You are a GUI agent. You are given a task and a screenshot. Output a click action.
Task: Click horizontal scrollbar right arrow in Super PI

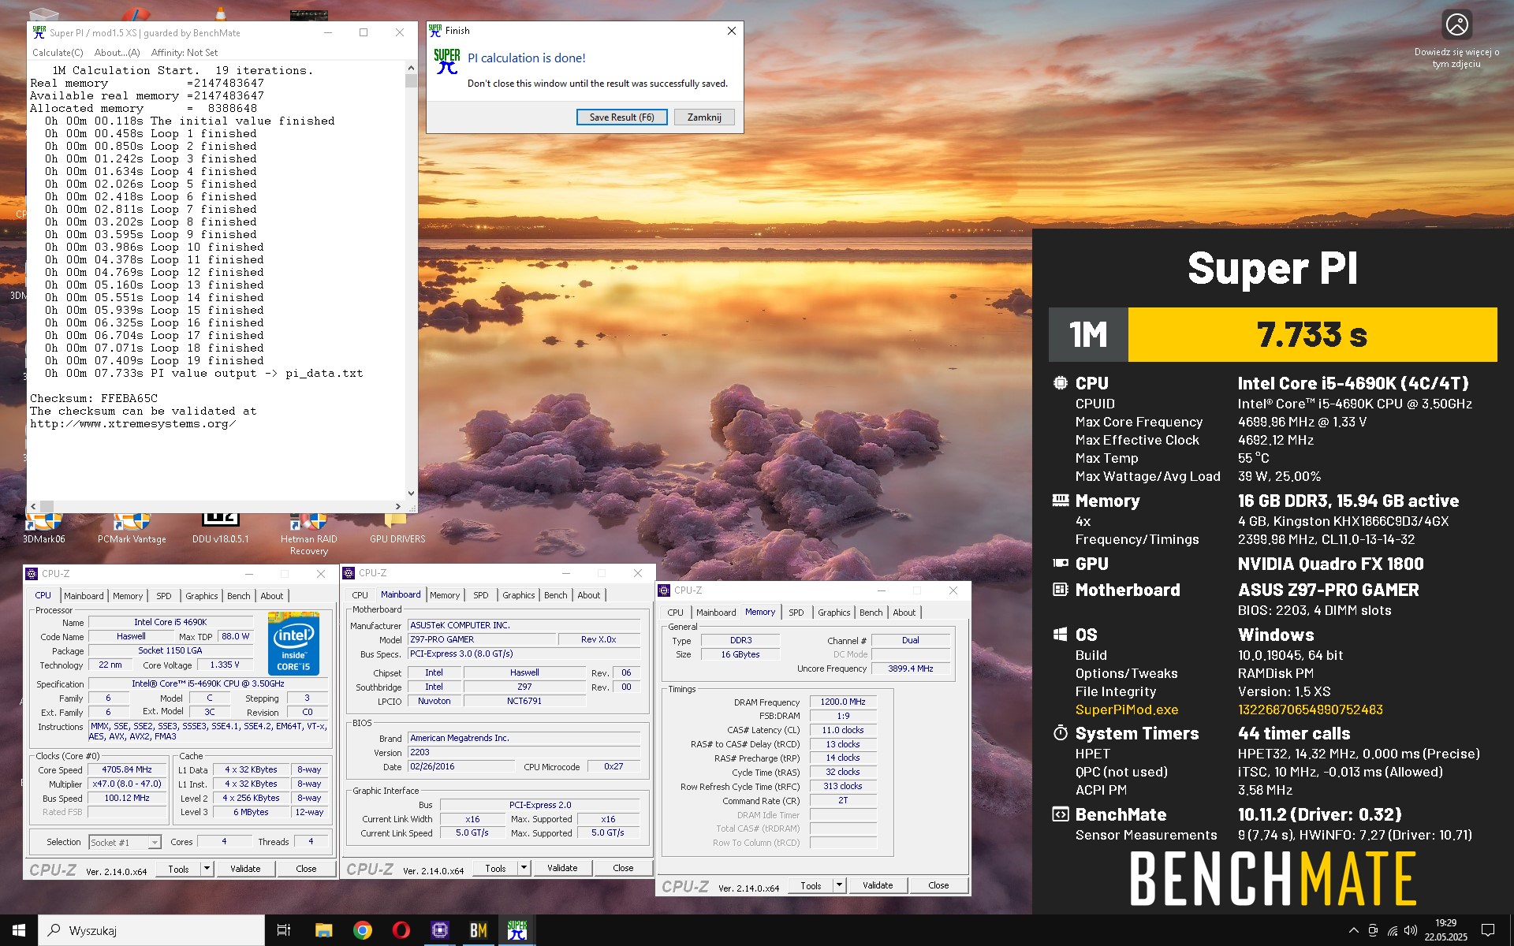(398, 506)
